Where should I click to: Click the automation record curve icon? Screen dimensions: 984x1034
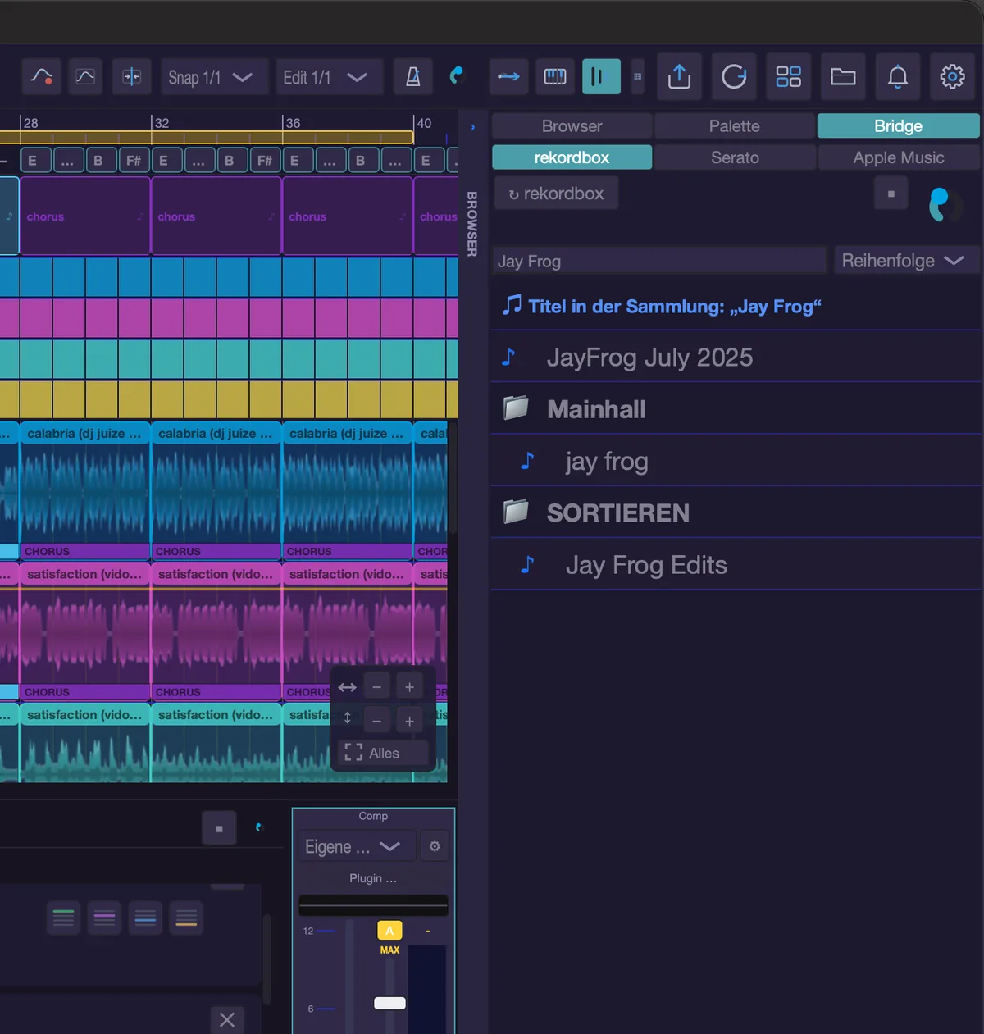click(x=41, y=77)
